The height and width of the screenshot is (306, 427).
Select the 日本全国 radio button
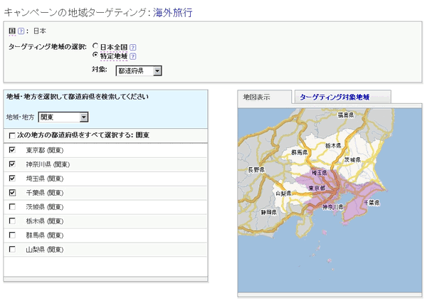95,46
